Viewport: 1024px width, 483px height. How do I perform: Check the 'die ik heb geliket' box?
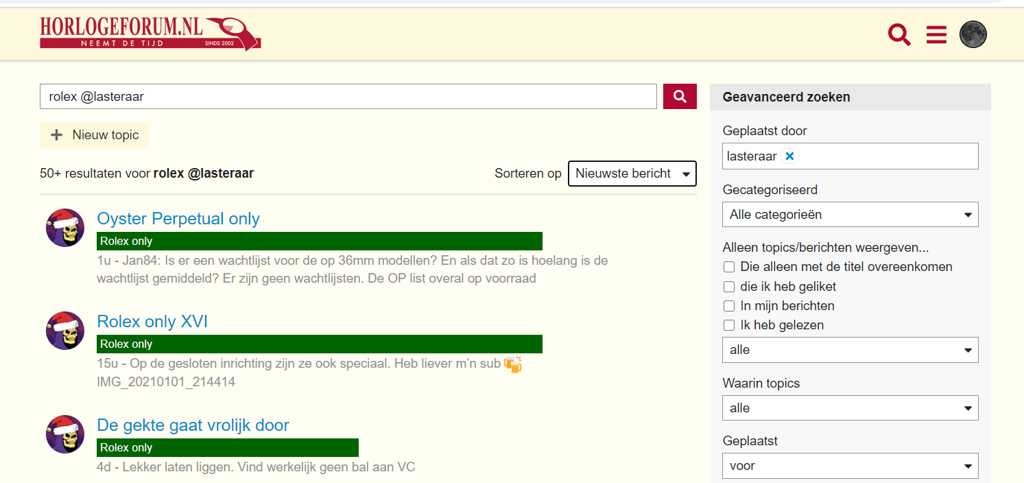click(x=729, y=287)
